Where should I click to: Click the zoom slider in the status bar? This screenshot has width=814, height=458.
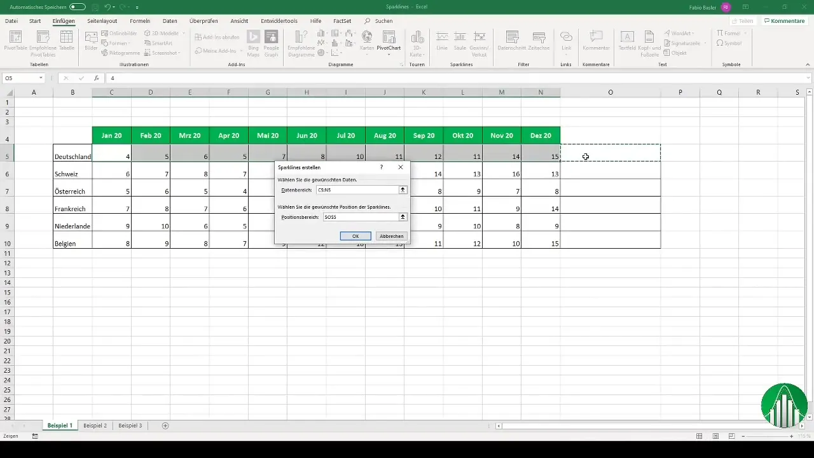click(x=766, y=436)
